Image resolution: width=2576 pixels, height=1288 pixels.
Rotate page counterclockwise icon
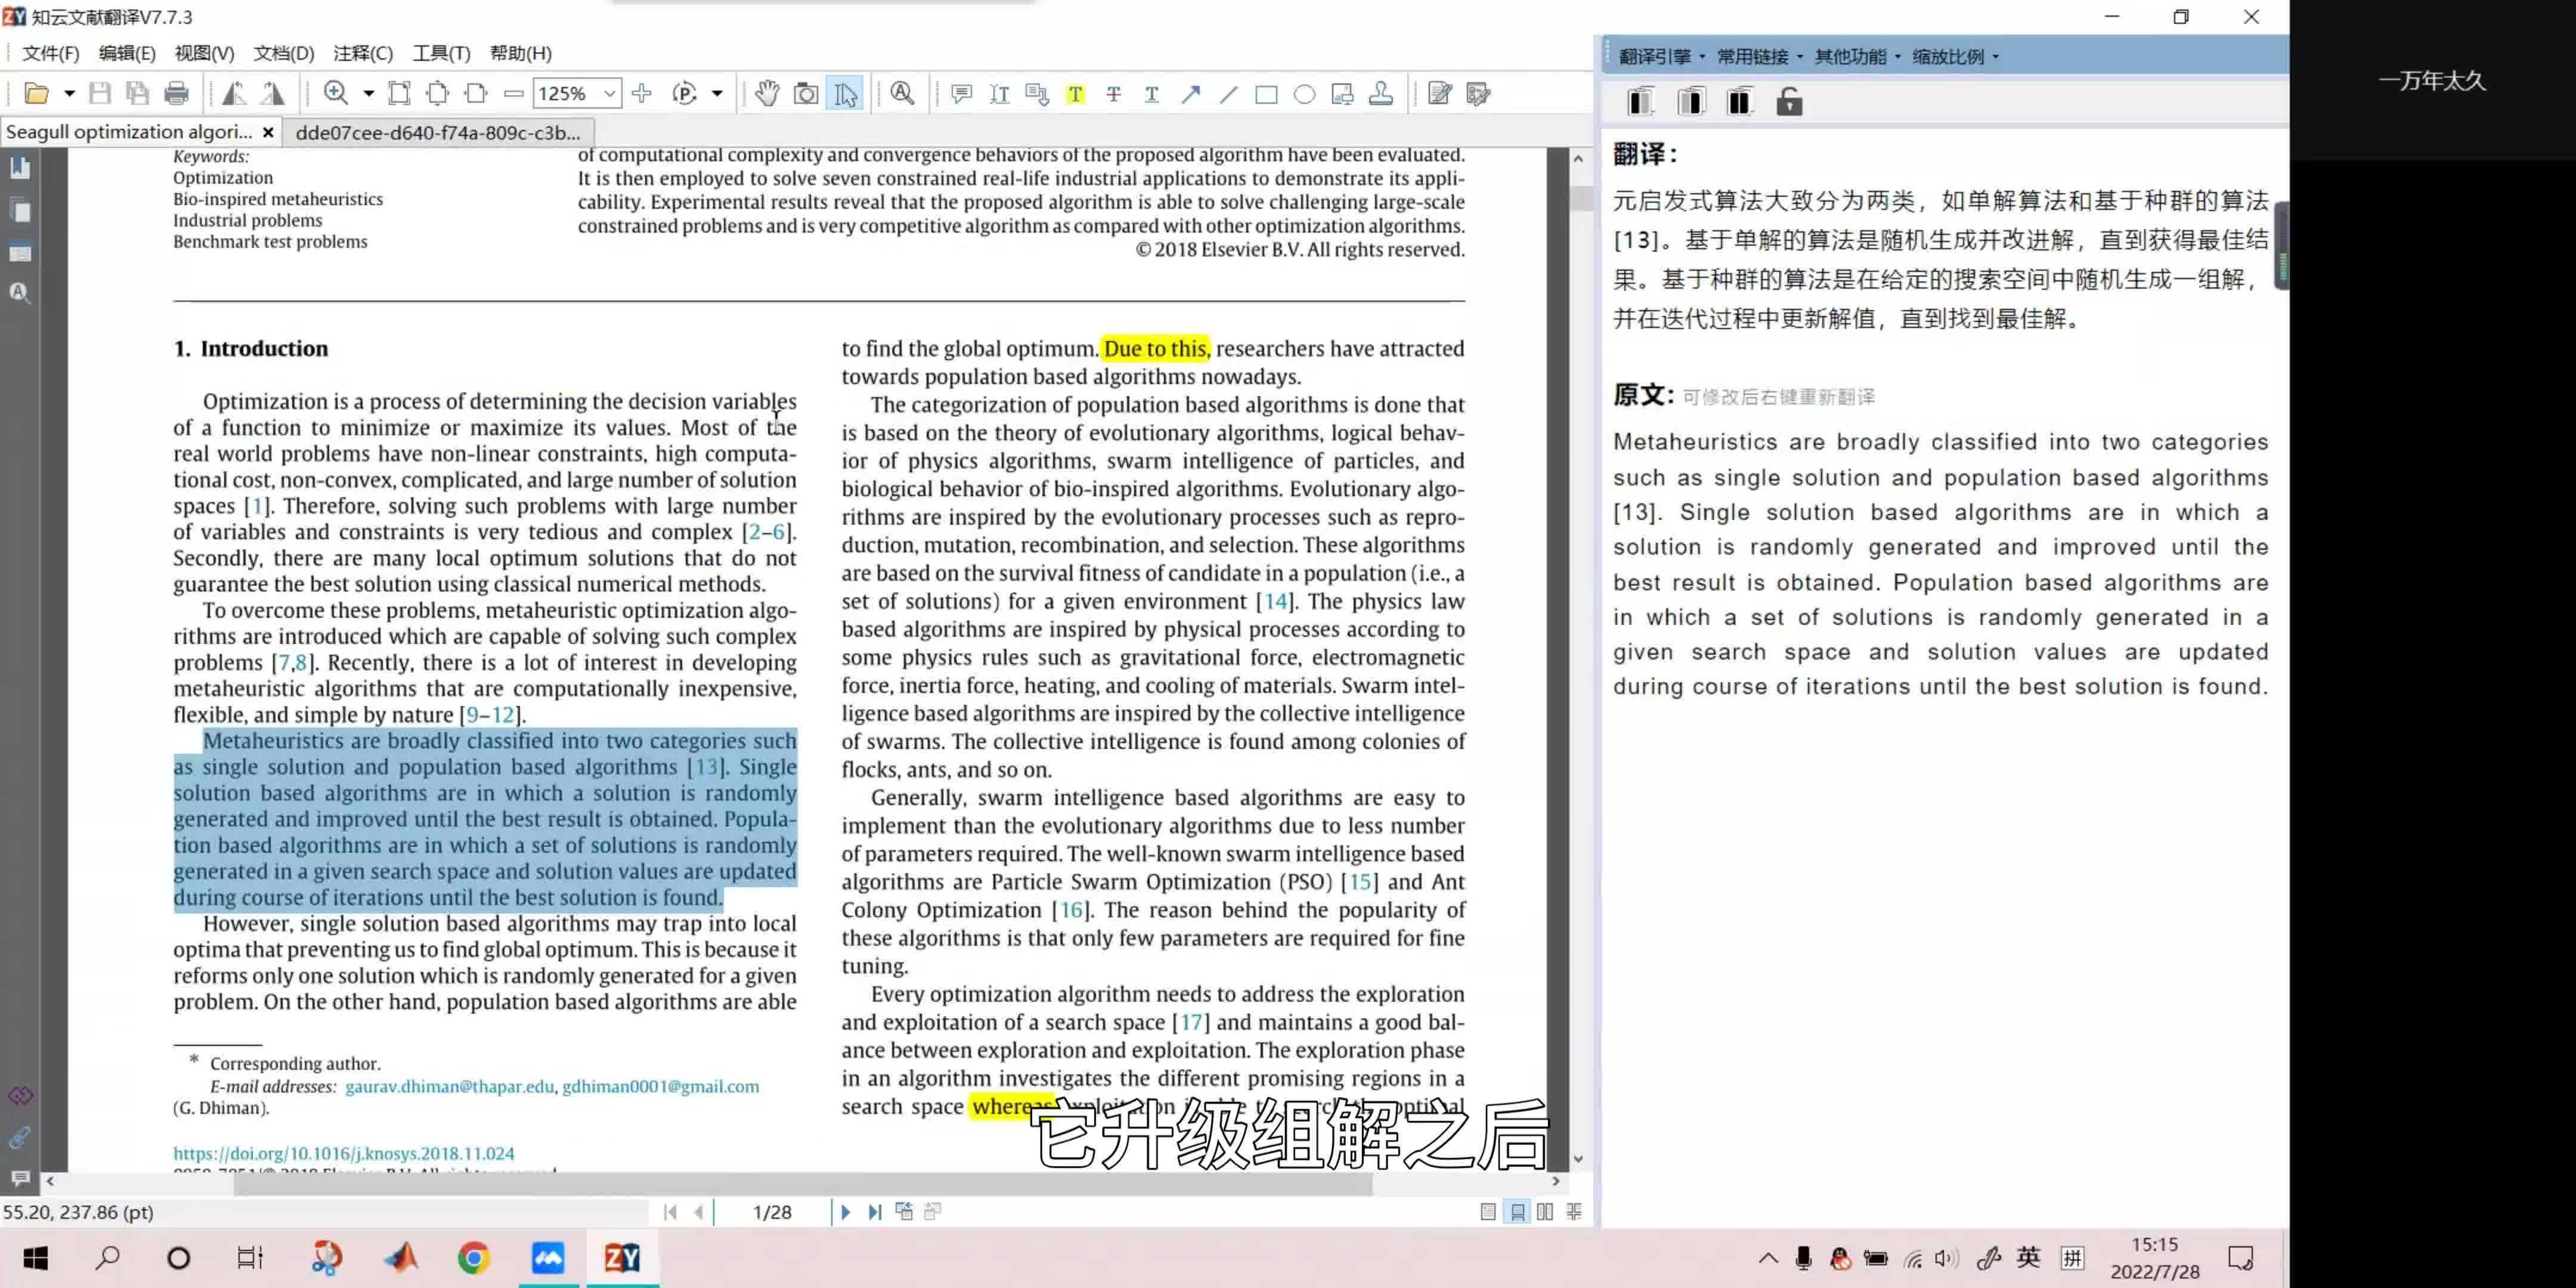pos(233,94)
